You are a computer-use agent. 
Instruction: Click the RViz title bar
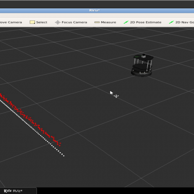[x=97, y=10]
